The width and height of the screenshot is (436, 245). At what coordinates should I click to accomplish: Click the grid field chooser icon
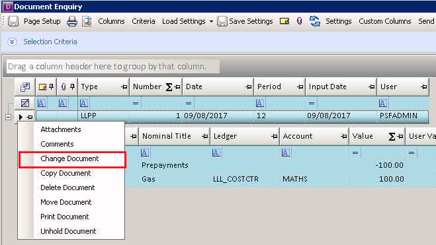coord(25,87)
